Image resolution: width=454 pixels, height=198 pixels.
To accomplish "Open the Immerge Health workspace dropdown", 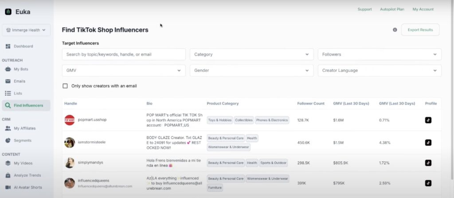I will [x=26, y=30].
